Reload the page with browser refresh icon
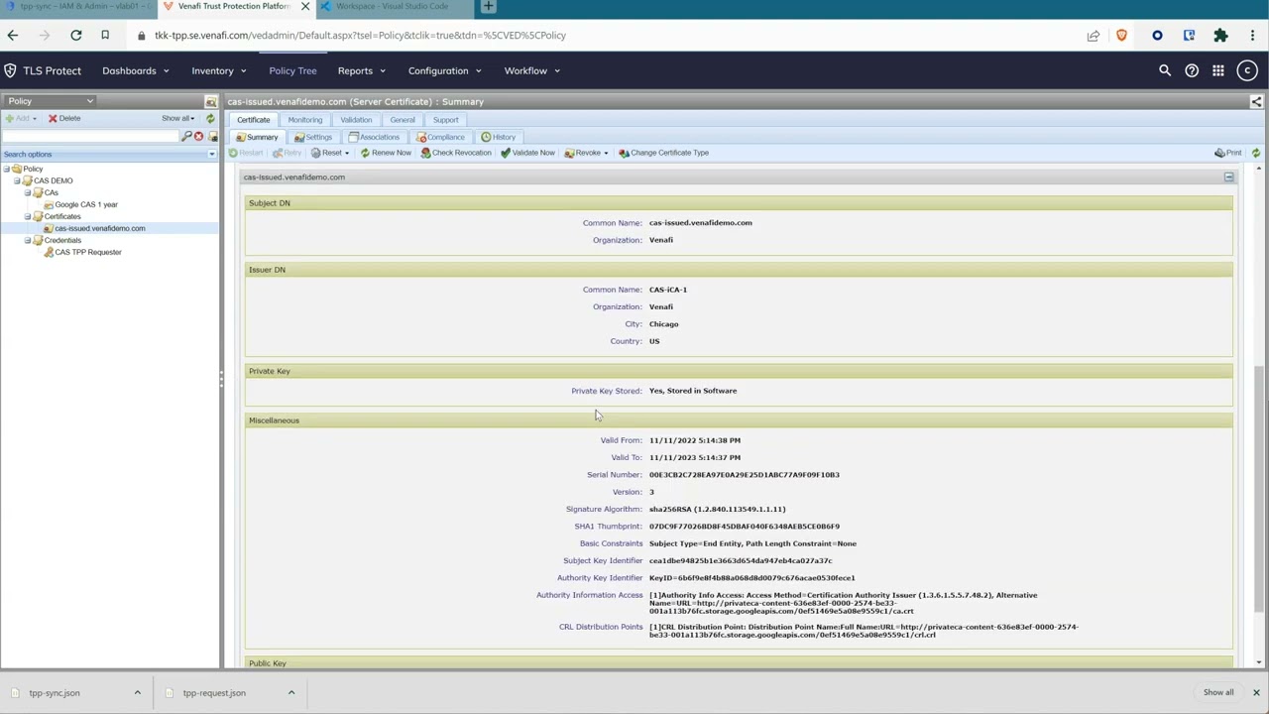The width and height of the screenshot is (1269, 714). click(75, 36)
